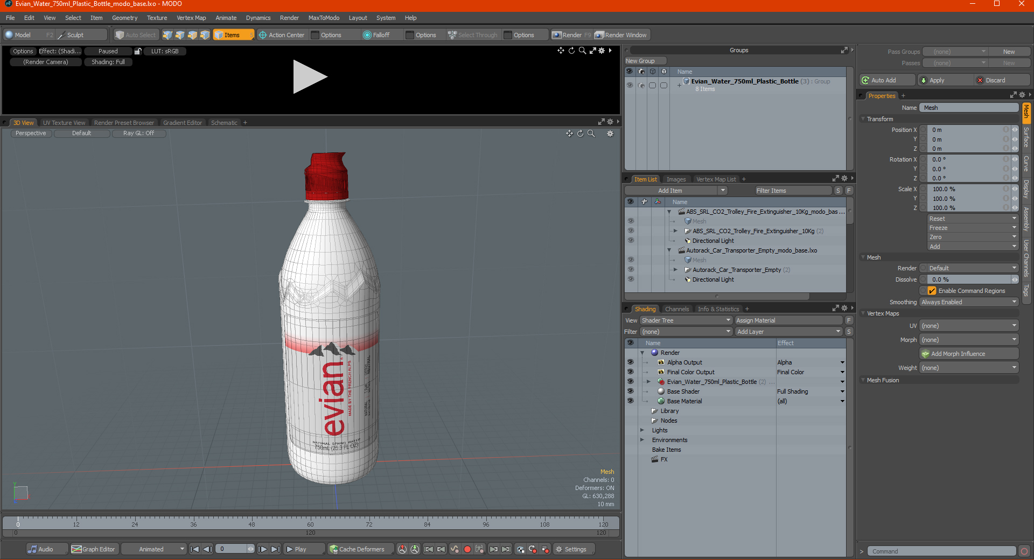The height and width of the screenshot is (560, 1034).
Task: Open Smoothing Always Enabled dropdown
Action: tap(968, 302)
